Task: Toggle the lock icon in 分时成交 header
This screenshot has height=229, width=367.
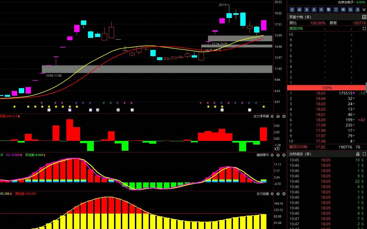Action: tap(358, 154)
